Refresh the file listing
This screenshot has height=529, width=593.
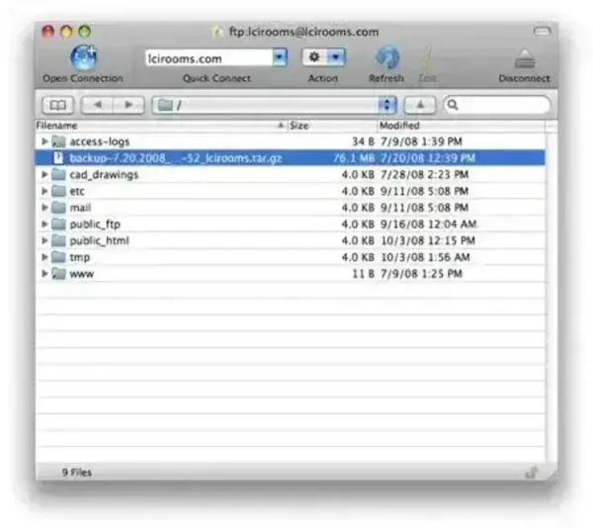(387, 57)
